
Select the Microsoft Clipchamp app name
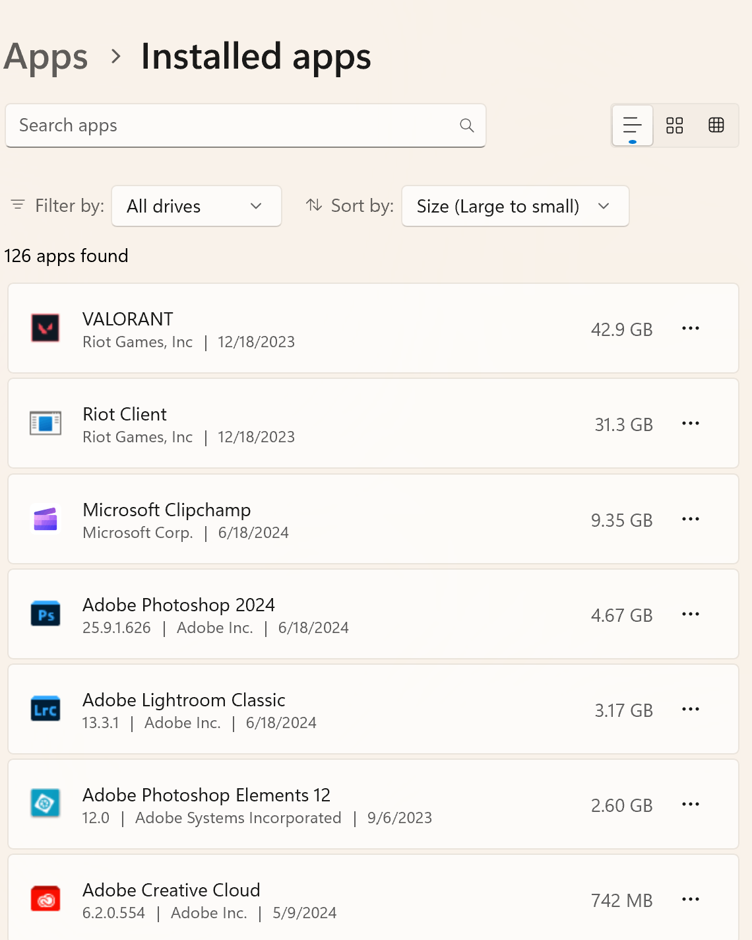[x=167, y=510]
